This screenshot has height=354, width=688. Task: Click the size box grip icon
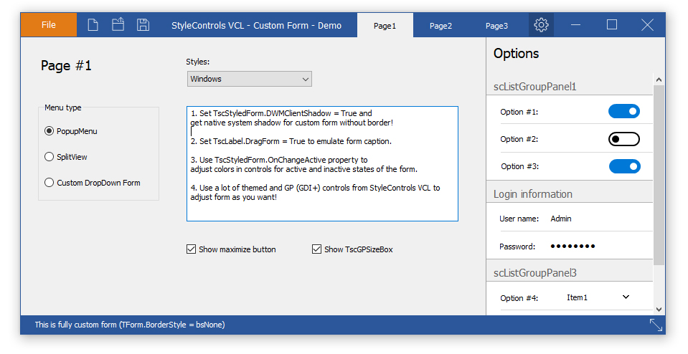pos(656,325)
